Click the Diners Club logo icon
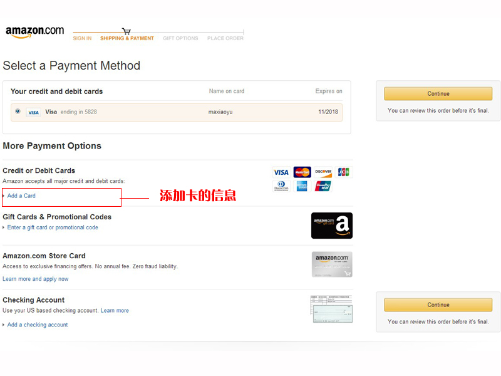This screenshot has height=376, width=501. 281,185
